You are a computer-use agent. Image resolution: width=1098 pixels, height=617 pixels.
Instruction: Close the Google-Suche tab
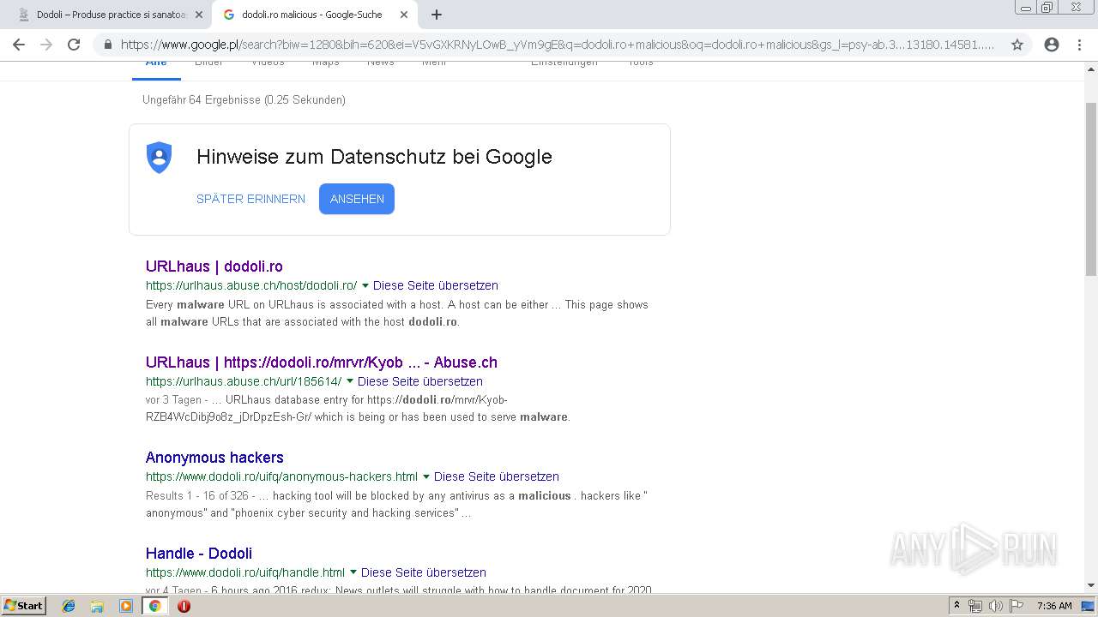404,15
